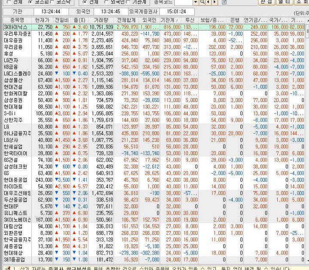Click the 종목코드 input field
The width and height of the screenshot is (309, 270).
tap(184, 2)
